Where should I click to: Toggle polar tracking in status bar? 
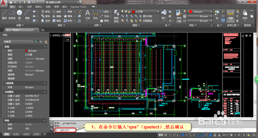[183, 135]
